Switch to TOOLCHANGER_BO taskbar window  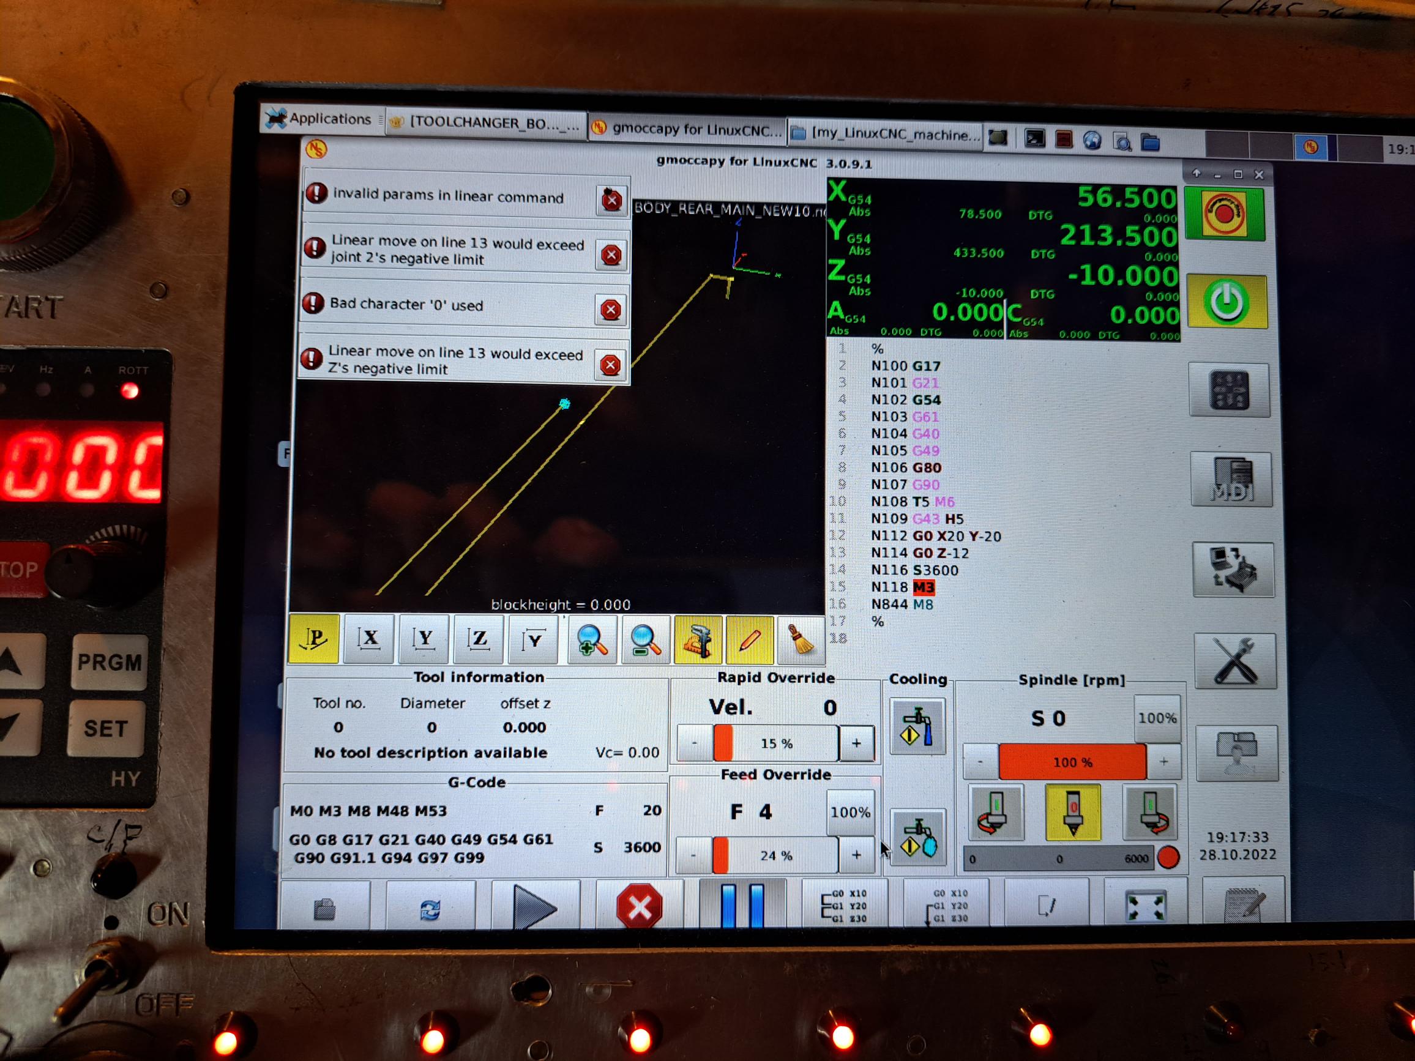click(x=484, y=123)
